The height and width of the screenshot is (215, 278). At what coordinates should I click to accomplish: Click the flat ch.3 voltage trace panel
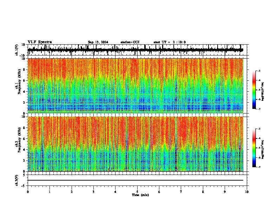[x=137, y=180]
